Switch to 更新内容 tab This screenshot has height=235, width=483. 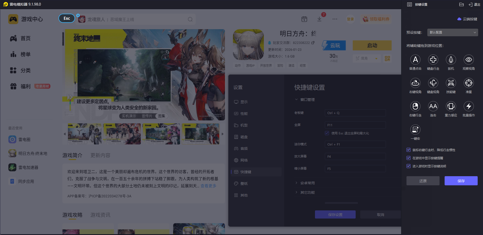100,155
